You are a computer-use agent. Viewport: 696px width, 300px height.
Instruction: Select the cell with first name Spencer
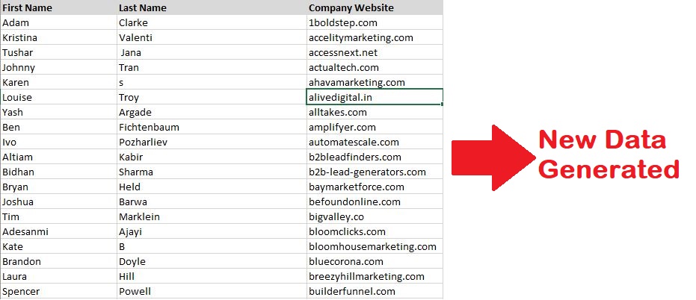click(x=58, y=292)
